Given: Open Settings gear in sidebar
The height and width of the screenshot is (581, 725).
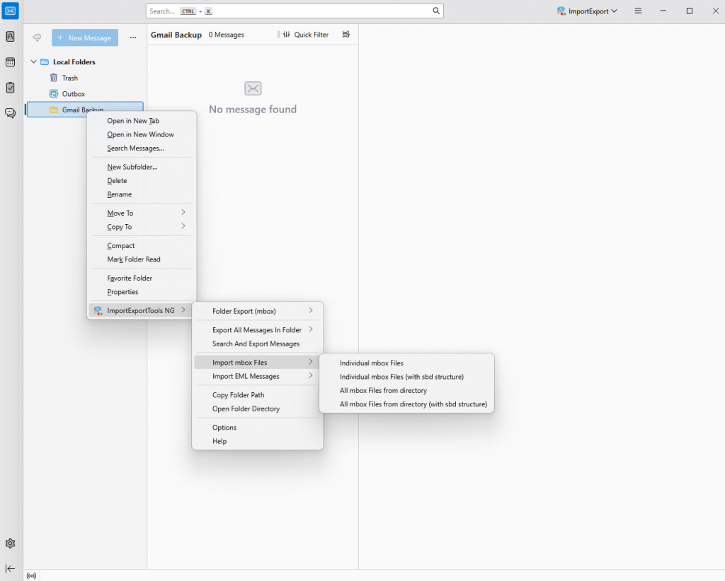Looking at the screenshot, I should coord(10,543).
